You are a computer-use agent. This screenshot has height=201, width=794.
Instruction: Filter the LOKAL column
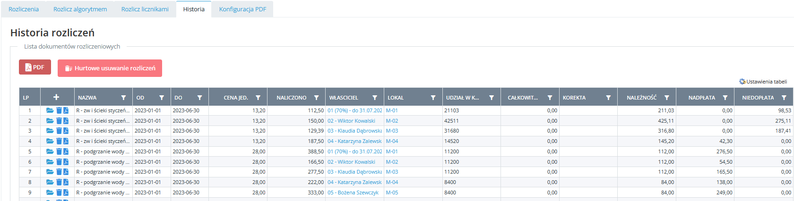[x=433, y=98]
